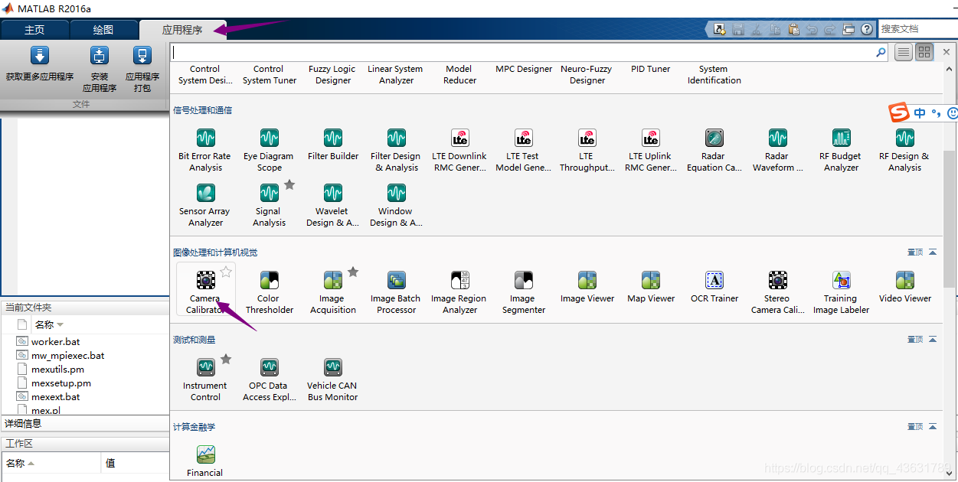Open the Image Acquisition app
The width and height of the screenshot is (958, 482).
[332, 291]
